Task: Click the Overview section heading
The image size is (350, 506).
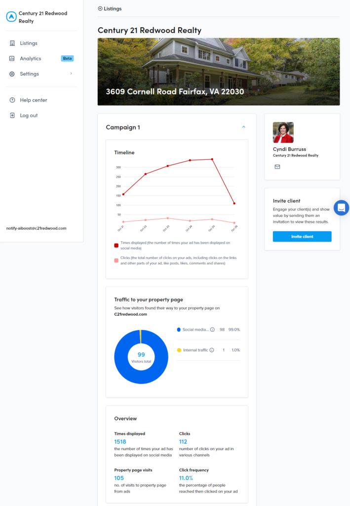Action: 125,419
